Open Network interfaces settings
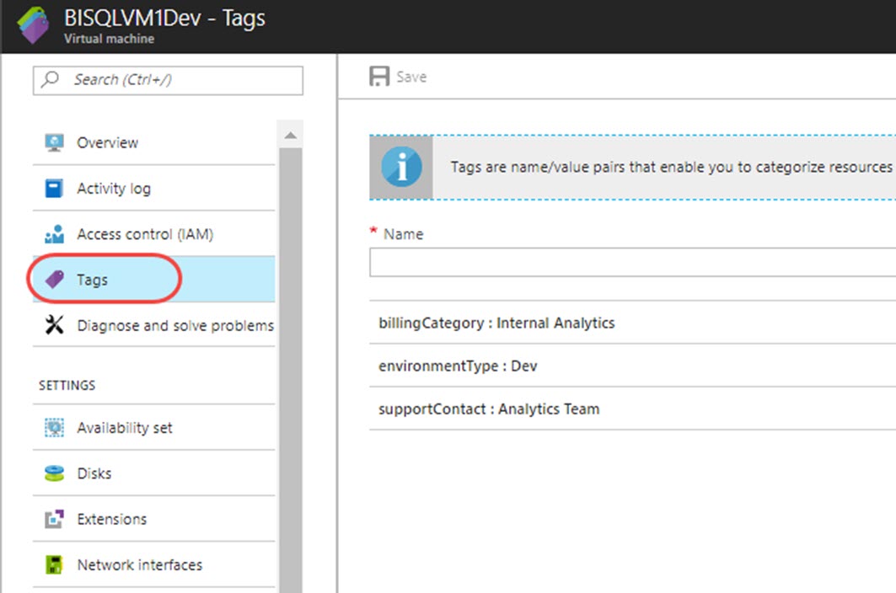 (x=153, y=564)
